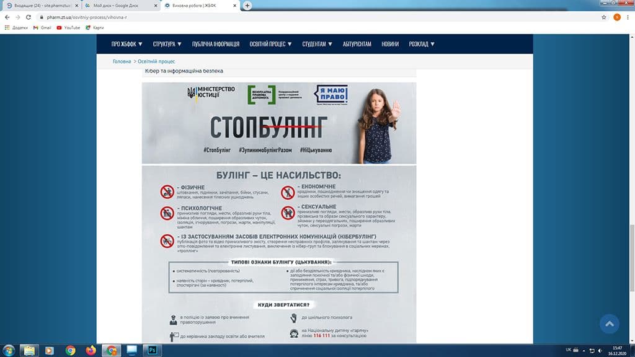The width and height of the screenshot is (635, 357).
Task: Open the first Chrome taskbar icon
Action: [70, 350]
